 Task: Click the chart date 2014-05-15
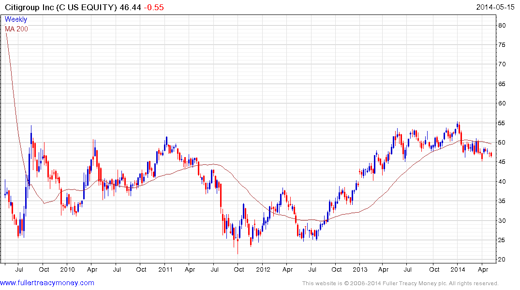[x=495, y=7]
